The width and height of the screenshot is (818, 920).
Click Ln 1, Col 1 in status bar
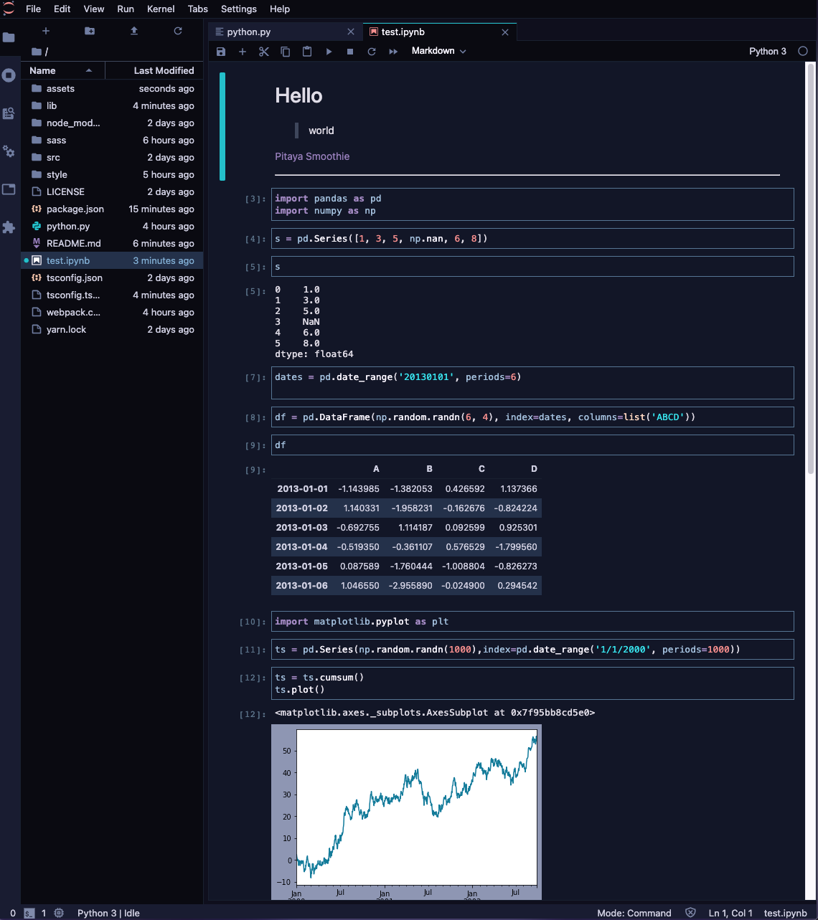click(x=730, y=913)
